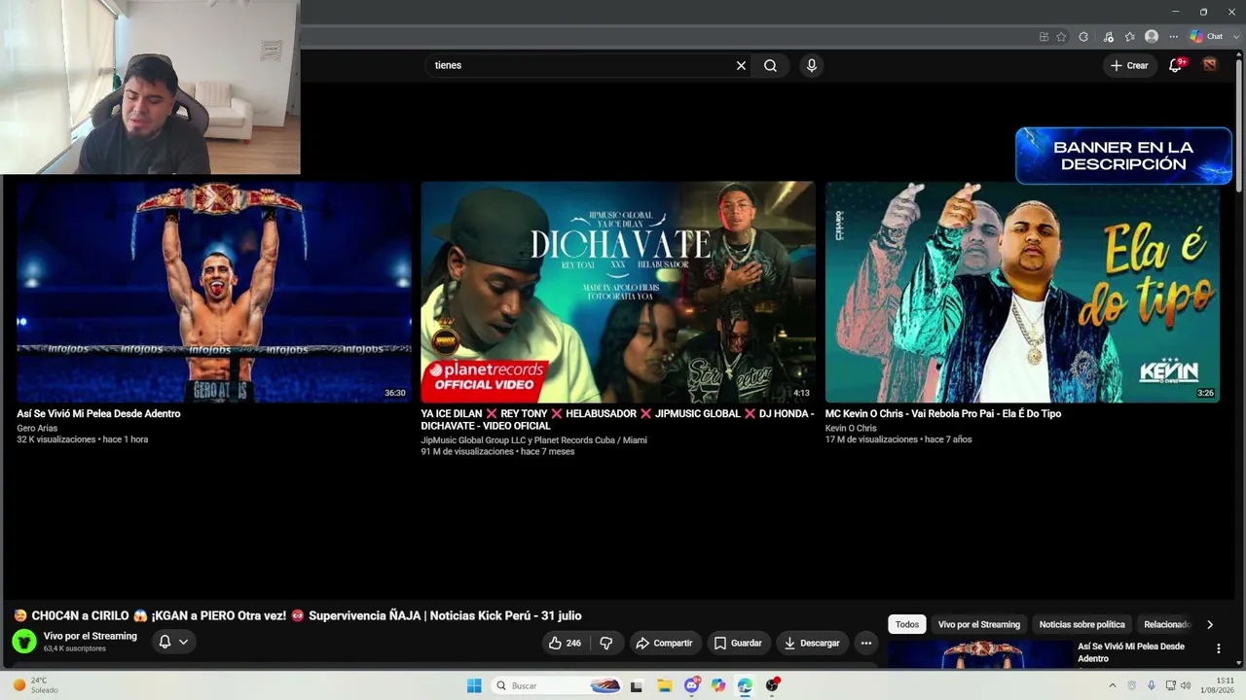Image resolution: width=1246 pixels, height=700 pixels.
Task: Open the sidebar video title 'Así Se Vivió Mi Pelea Desde Adentro'
Action: (1131, 652)
